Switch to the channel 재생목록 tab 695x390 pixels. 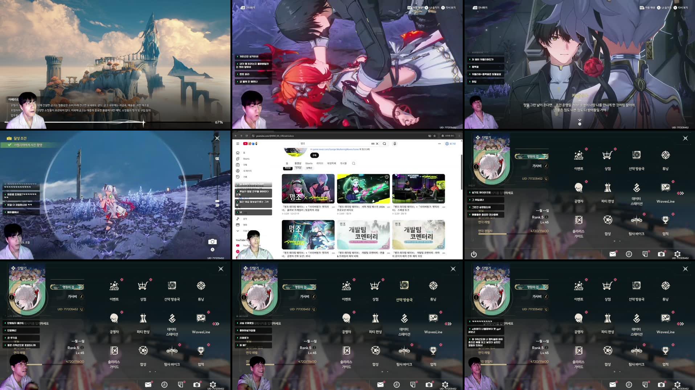331,163
